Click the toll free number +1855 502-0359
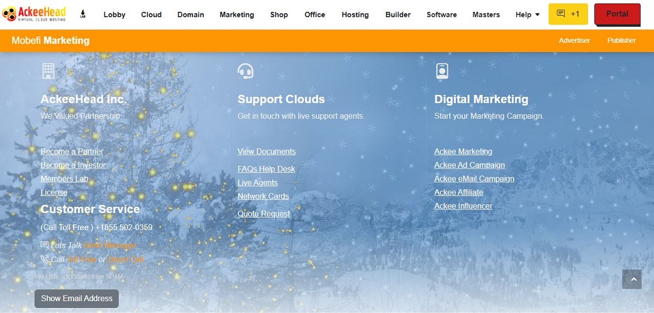The height and width of the screenshot is (313, 654). tap(123, 228)
